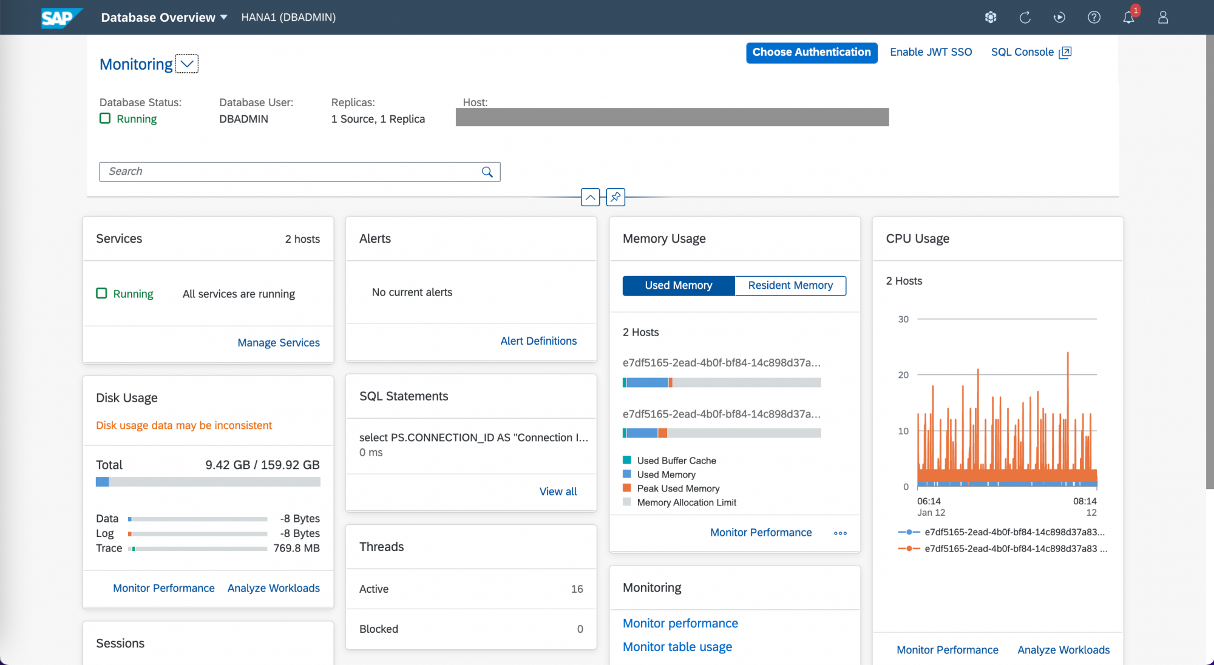This screenshot has width=1214, height=665.
Task: Click the Peak Used Memory legend swatch
Action: click(627, 488)
